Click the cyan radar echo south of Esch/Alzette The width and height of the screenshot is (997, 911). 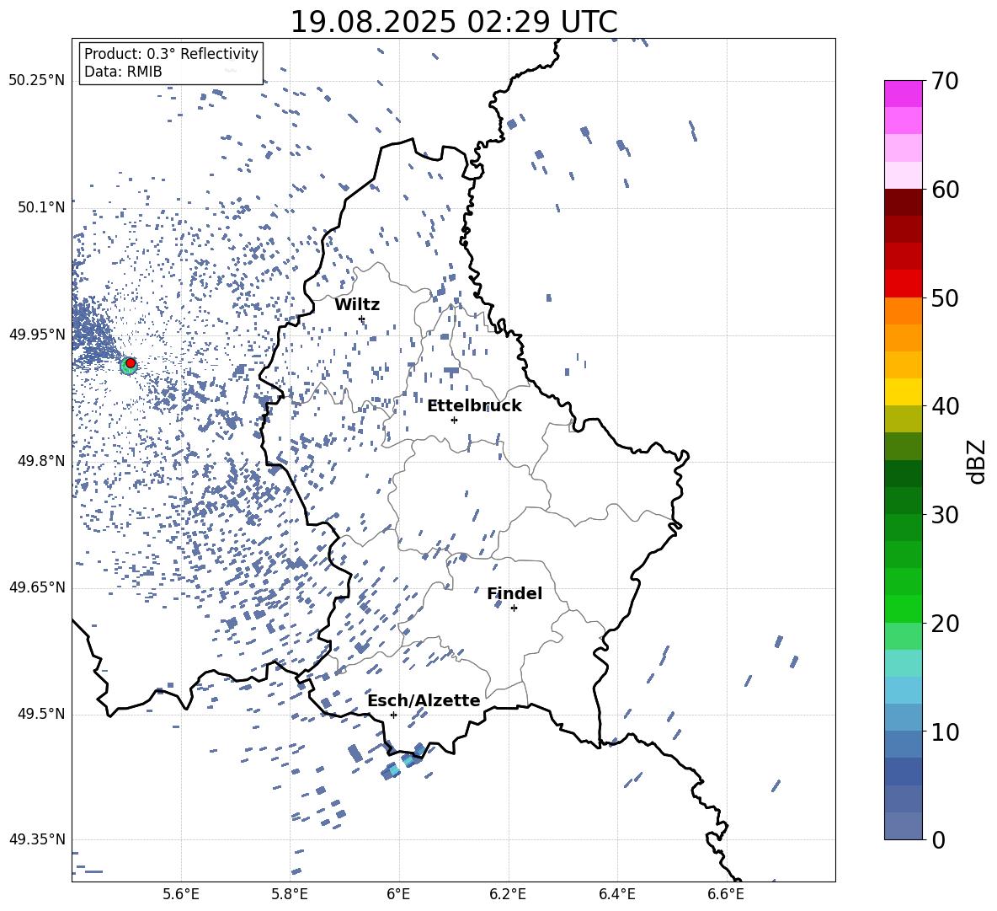(x=394, y=770)
